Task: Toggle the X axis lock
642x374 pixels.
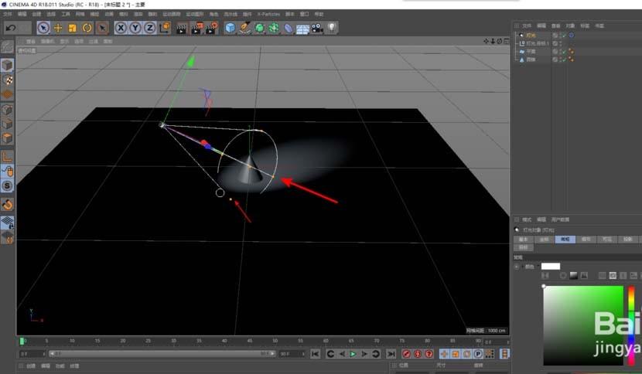Action: (x=121, y=28)
